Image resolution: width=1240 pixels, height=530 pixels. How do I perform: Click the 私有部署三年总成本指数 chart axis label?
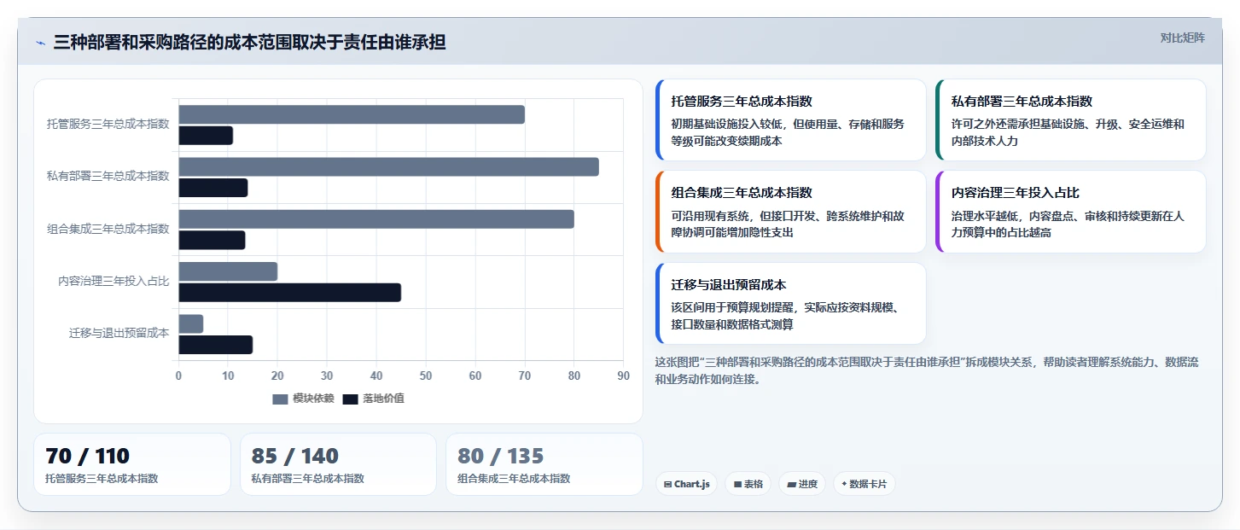click(108, 176)
